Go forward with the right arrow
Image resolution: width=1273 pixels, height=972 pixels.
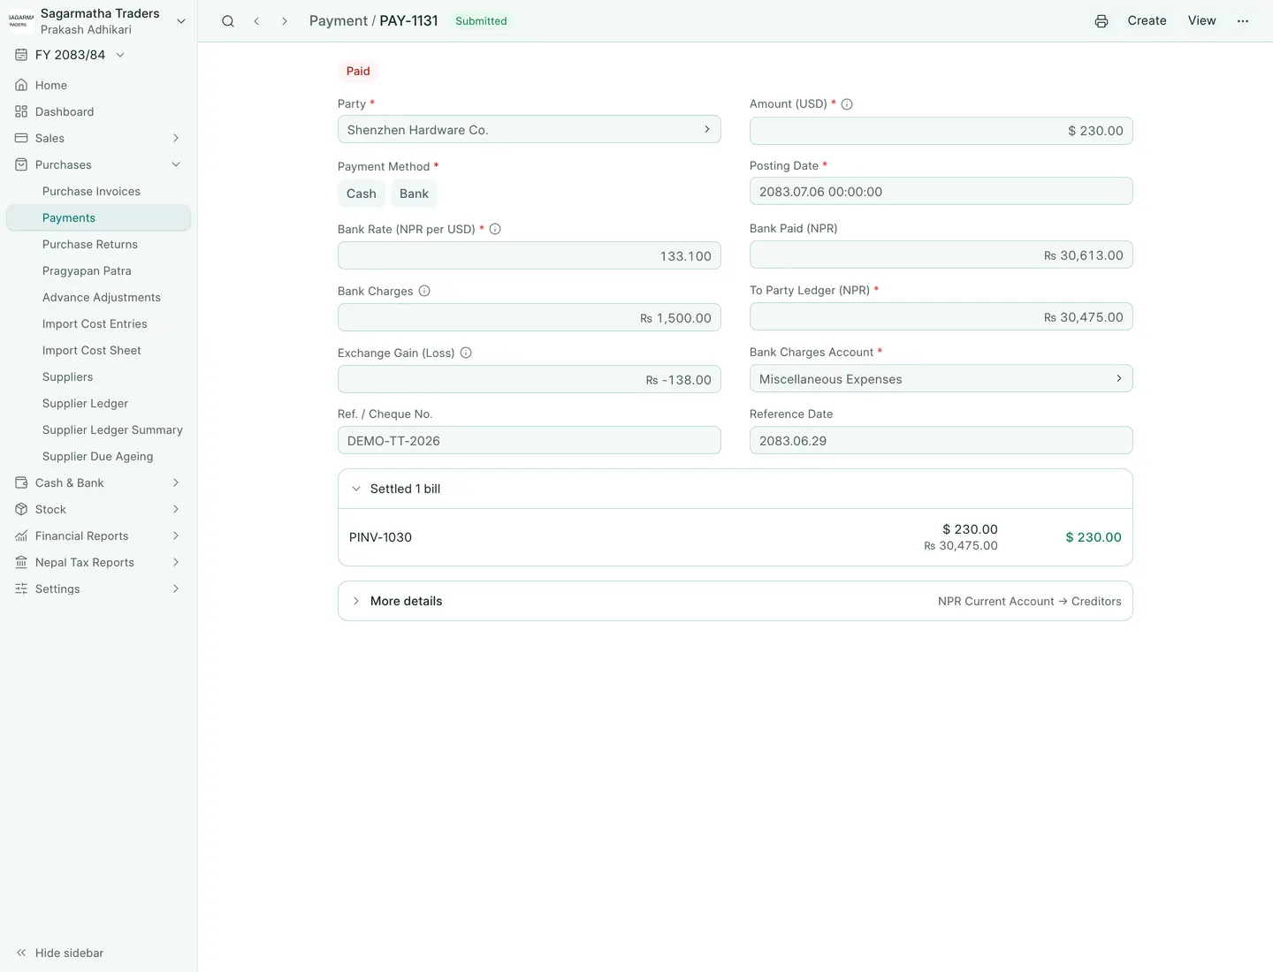point(285,21)
